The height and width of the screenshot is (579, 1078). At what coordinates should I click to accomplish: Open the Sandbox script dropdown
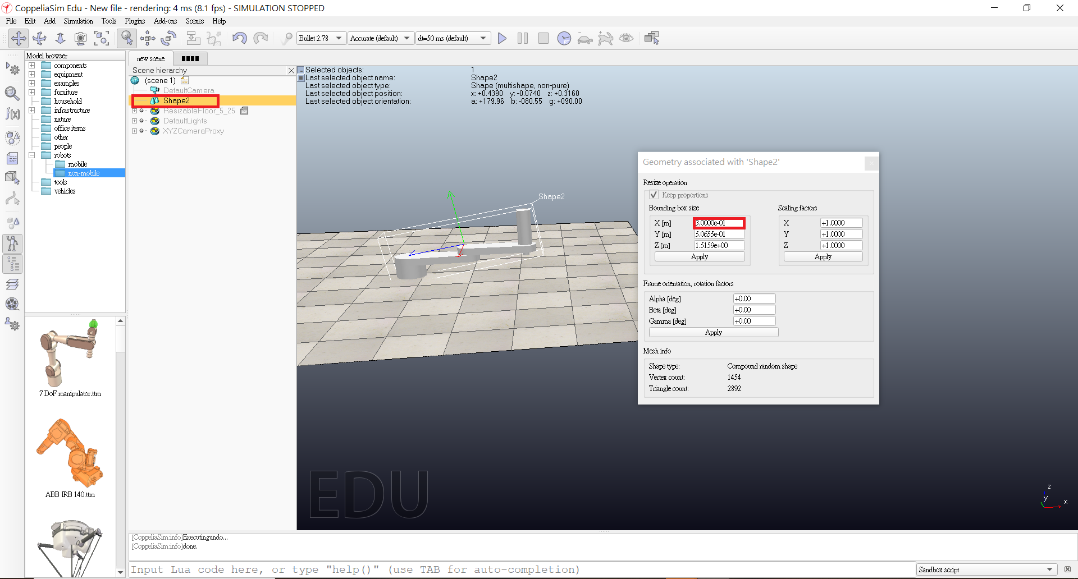point(986,569)
